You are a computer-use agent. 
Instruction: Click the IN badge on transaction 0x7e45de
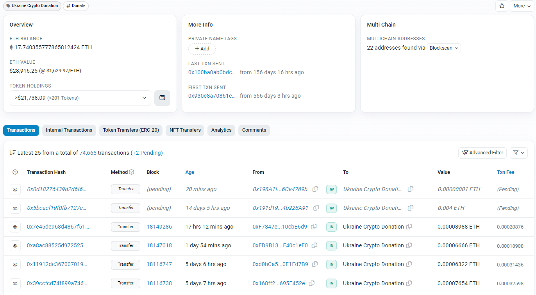tap(331, 227)
